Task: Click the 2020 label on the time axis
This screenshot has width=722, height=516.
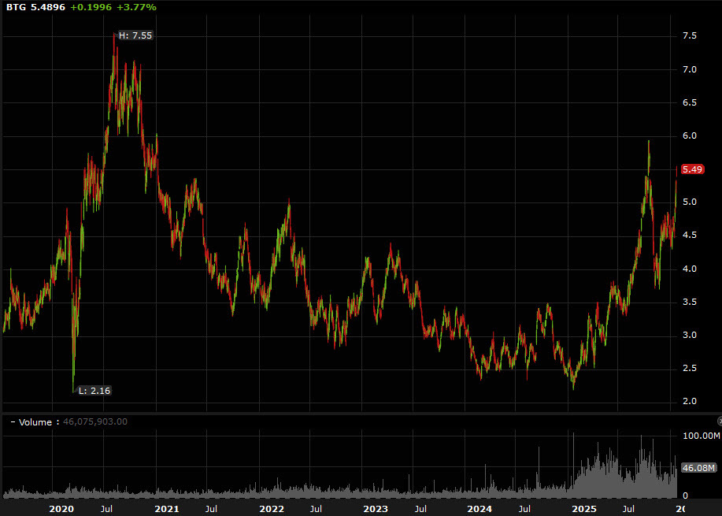Action: [x=61, y=509]
